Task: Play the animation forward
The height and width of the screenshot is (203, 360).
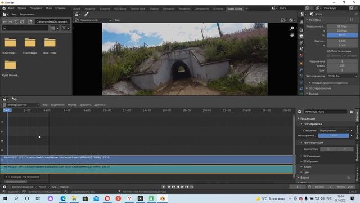Action: pyautogui.click(x=182, y=187)
